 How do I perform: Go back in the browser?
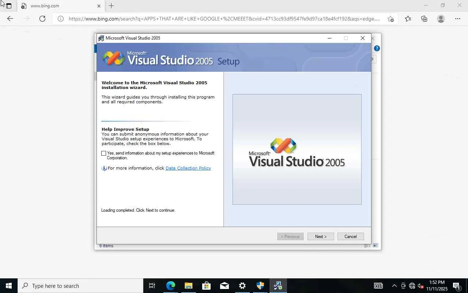[10, 19]
